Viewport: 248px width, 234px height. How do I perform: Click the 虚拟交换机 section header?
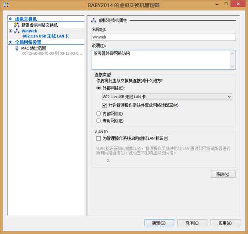pos(26,19)
